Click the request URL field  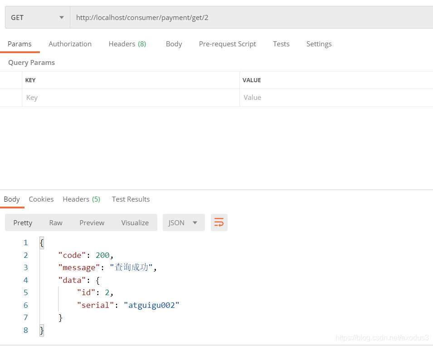[x=251, y=17]
